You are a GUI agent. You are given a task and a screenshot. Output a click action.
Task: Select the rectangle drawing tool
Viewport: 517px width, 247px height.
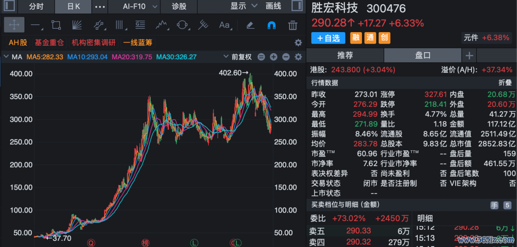56,25
